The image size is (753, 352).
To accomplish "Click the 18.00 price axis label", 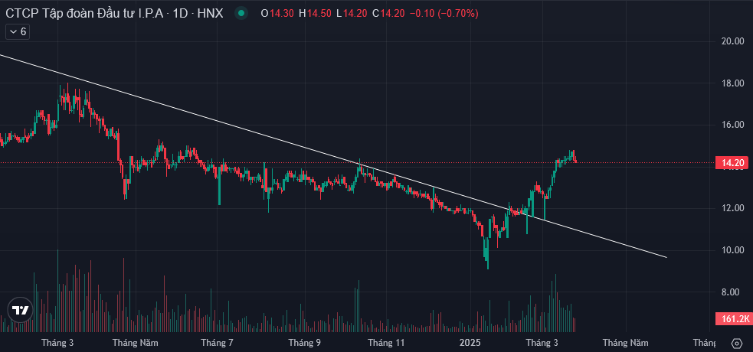I will [x=732, y=83].
